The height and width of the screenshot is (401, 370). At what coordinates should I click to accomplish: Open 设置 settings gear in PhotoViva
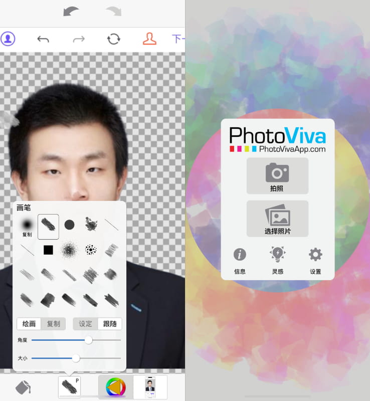(315, 261)
